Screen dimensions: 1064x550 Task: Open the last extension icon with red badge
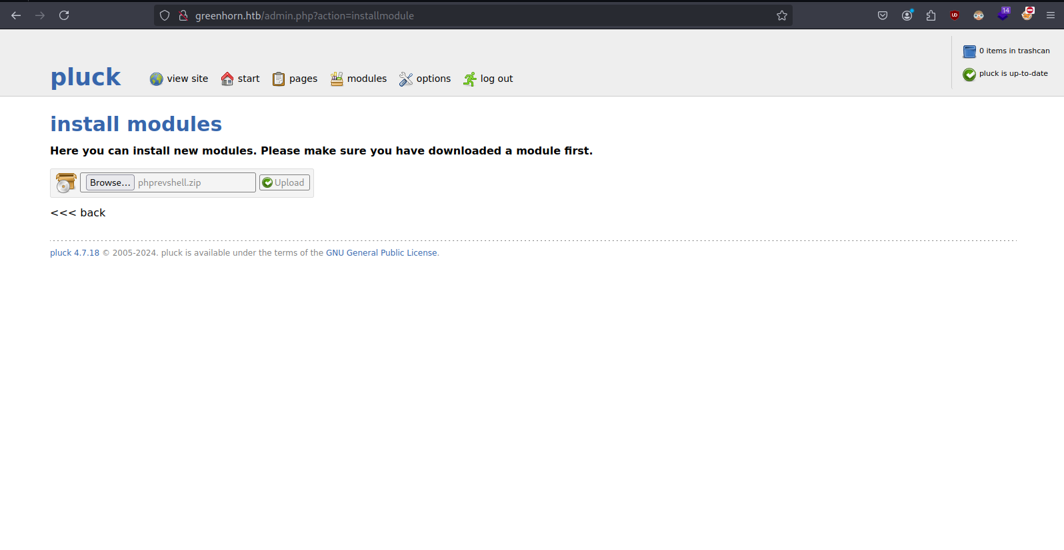(x=1027, y=14)
